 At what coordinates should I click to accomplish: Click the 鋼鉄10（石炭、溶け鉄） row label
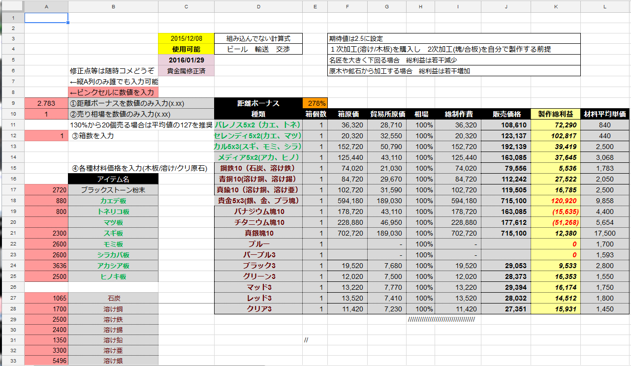(258, 168)
